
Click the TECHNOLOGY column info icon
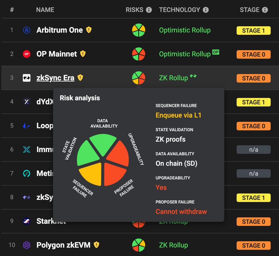pos(206,10)
